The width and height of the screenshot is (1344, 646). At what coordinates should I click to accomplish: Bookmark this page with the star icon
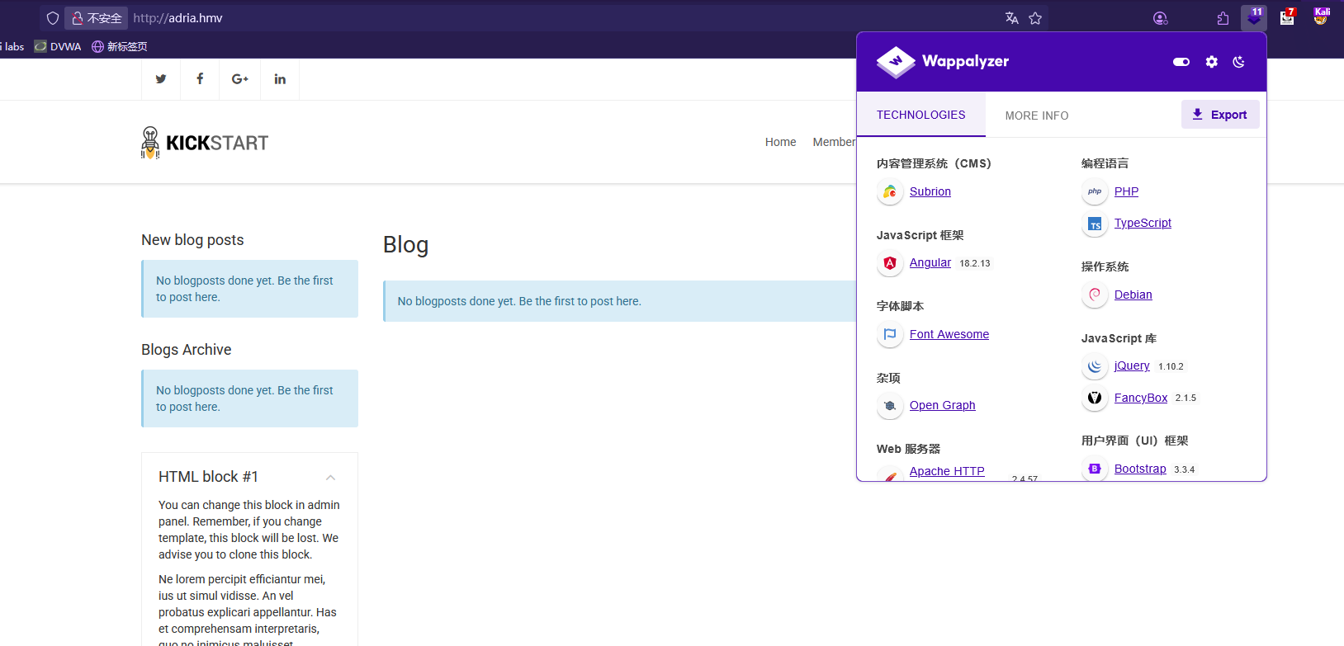(1035, 18)
